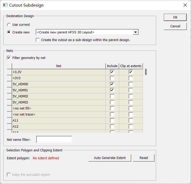Screen dimensions: 191x184
Task: Select the Create new radio button
Action: (9, 32)
